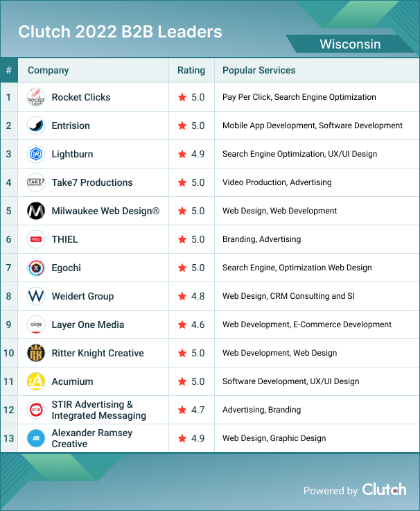Click the Entrision company logo

36,126
